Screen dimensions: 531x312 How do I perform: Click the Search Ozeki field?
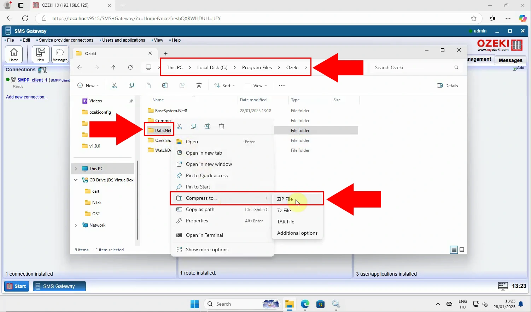click(x=416, y=67)
